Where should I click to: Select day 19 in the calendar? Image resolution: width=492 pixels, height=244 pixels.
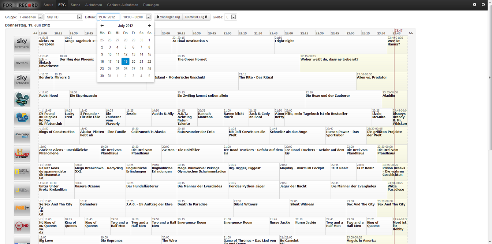point(126,62)
